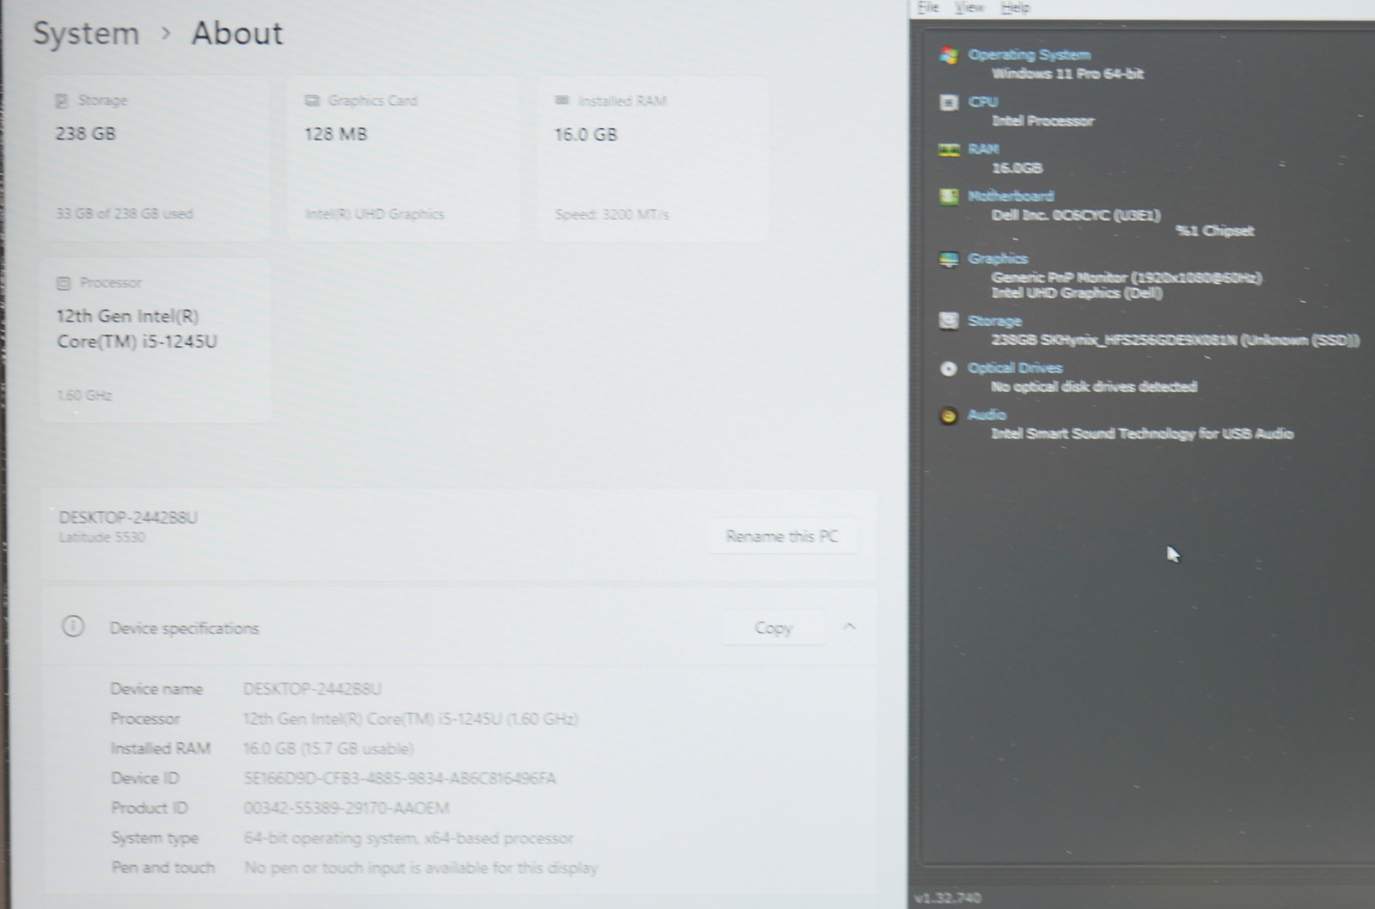Click the 16.0 GB installed RAM card value
The width and height of the screenshot is (1375, 909).
pos(586,134)
